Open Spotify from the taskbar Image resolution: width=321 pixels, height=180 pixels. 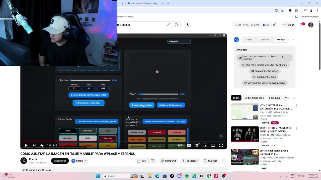187,176
